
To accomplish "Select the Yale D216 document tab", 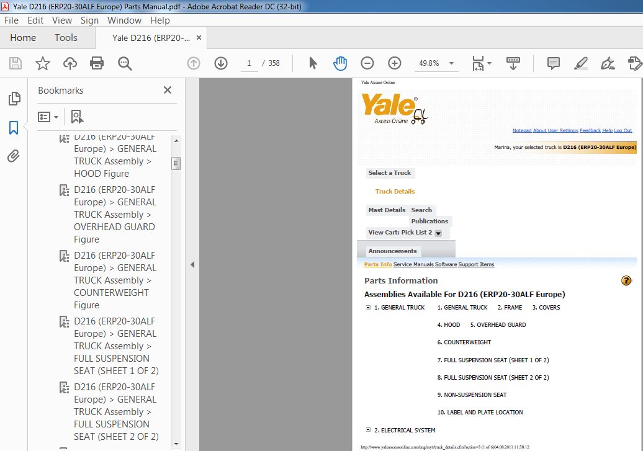I will point(151,38).
